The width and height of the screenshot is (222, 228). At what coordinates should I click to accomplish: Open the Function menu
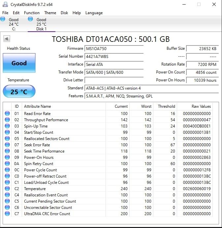pyautogui.click(x=32, y=13)
